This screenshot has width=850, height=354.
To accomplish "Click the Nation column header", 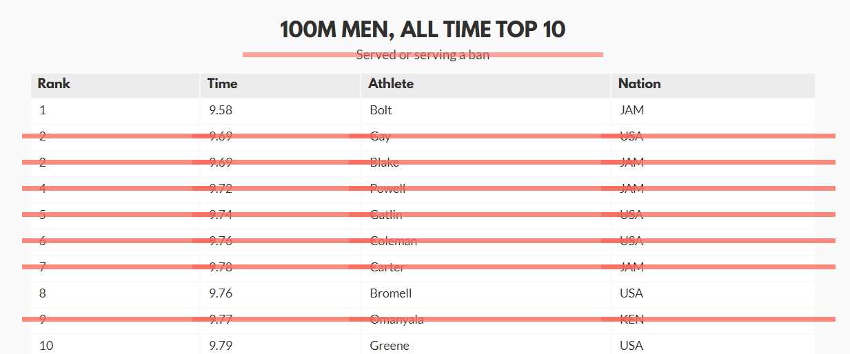I will [x=639, y=84].
